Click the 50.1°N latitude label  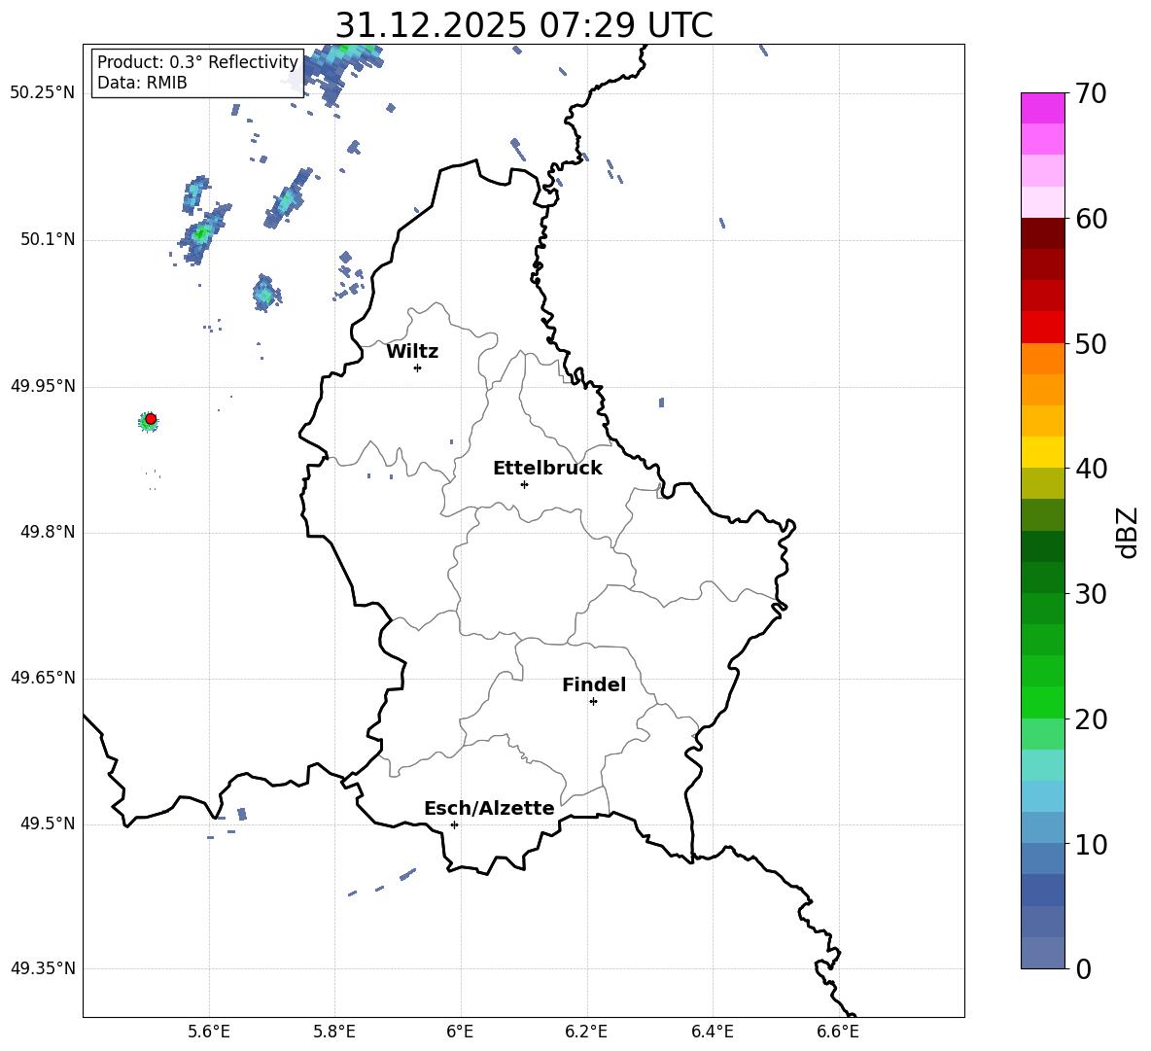coord(48,239)
